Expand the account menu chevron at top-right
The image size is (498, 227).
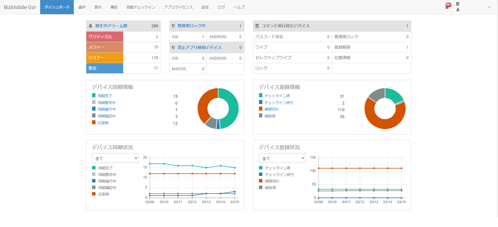(489, 7)
